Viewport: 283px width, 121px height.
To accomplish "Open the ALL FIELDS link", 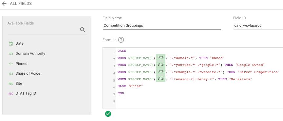I will (21, 4).
